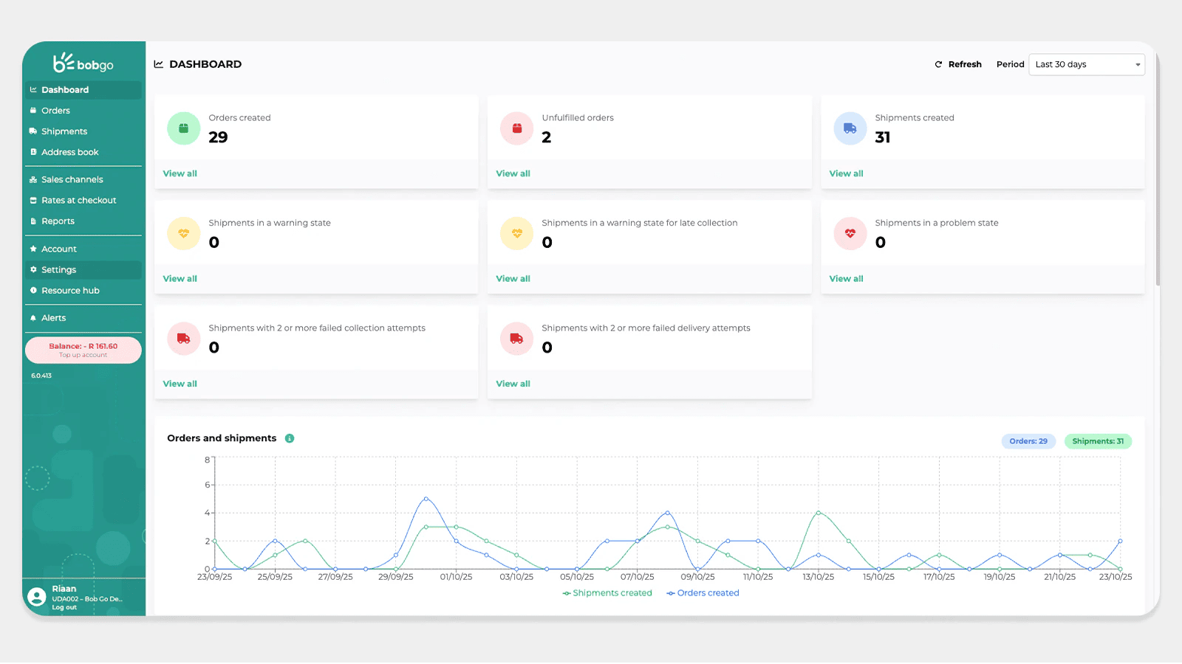
Task: Click the heart icon for Shipments in a problem state
Action: [x=850, y=234]
